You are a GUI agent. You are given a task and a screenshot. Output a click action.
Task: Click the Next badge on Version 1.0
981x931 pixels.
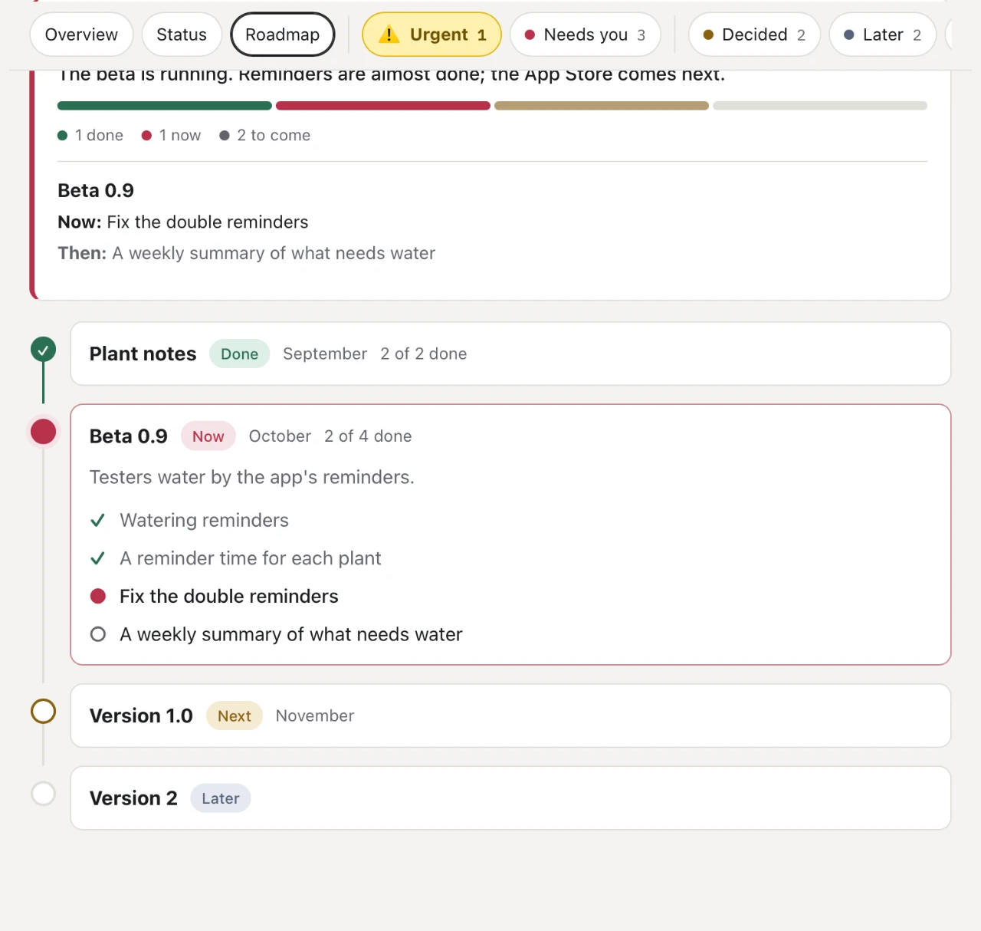[235, 716]
